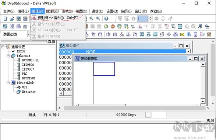Insert a PN instruction from toolbar
This screenshot has height=140, width=216.
(115, 34)
